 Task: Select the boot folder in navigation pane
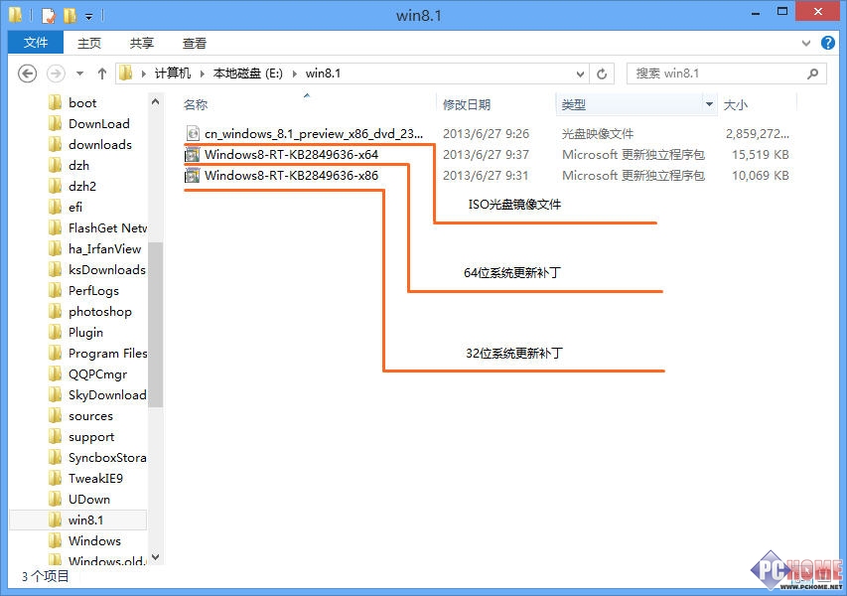82,102
